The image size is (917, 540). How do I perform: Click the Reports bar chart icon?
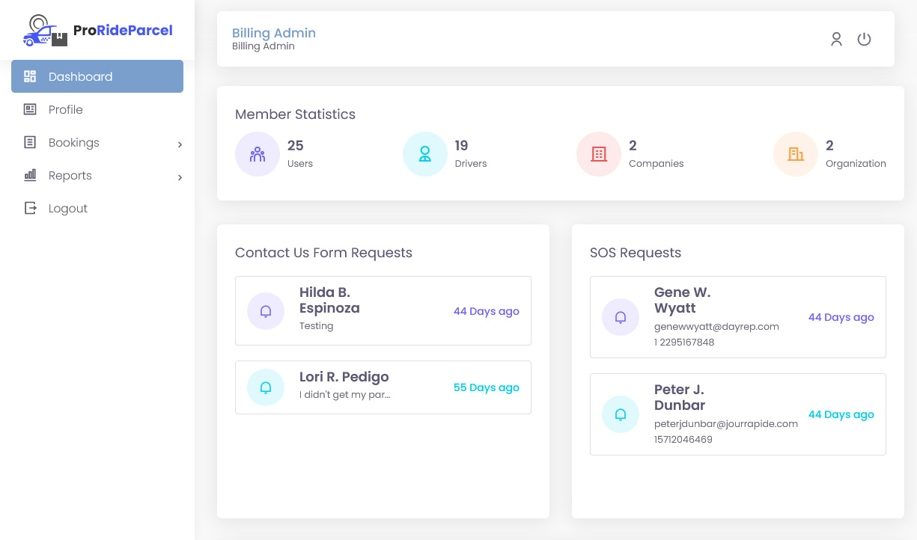[30, 175]
